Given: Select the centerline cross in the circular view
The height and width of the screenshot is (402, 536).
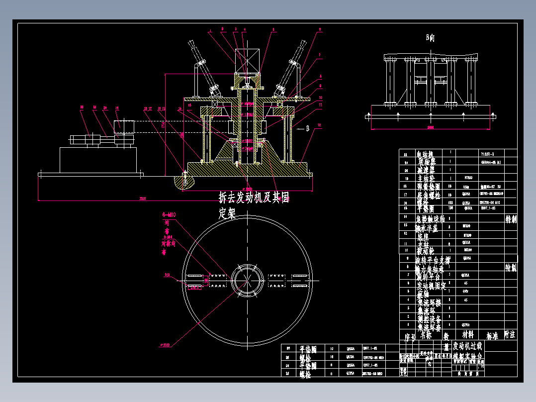Looking at the screenshot, I should (x=247, y=280).
